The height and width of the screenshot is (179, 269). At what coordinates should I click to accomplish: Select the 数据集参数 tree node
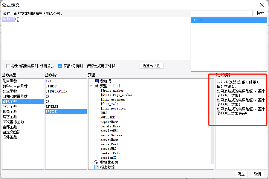[x=109, y=162]
